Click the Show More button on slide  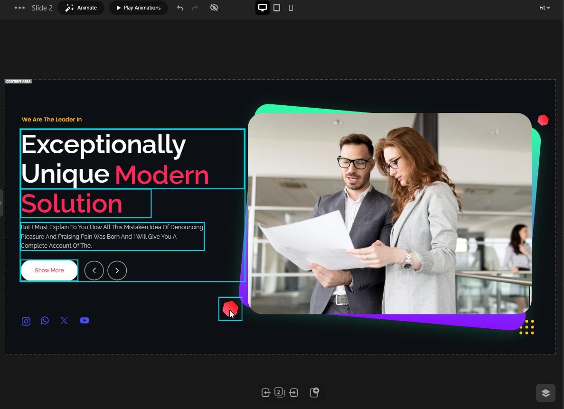click(x=49, y=270)
